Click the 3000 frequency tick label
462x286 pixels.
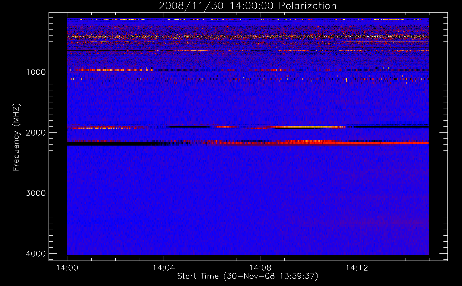point(36,193)
